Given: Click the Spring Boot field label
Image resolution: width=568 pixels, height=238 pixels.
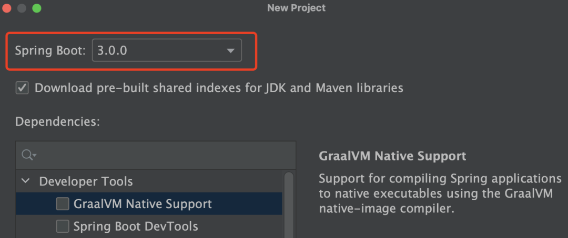Looking at the screenshot, I should [x=50, y=51].
